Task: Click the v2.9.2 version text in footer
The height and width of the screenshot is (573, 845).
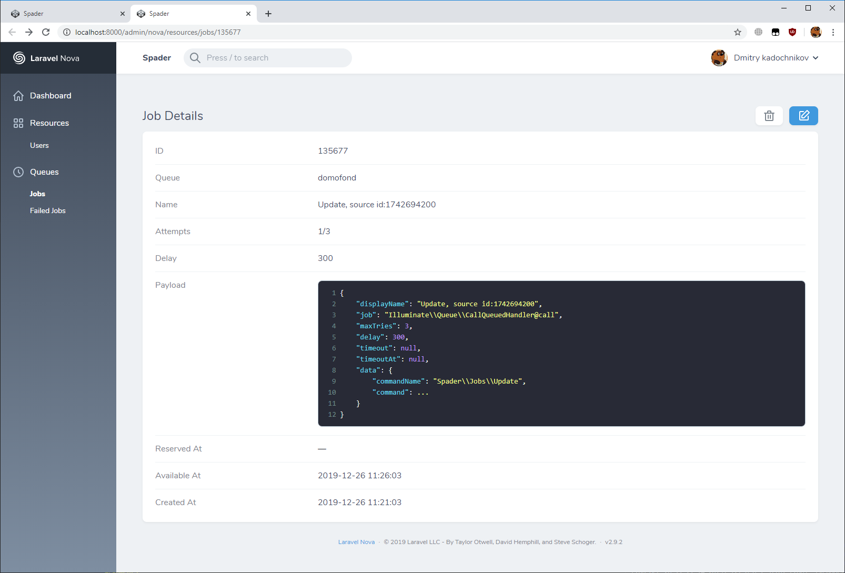Action: [x=613, y=542]
